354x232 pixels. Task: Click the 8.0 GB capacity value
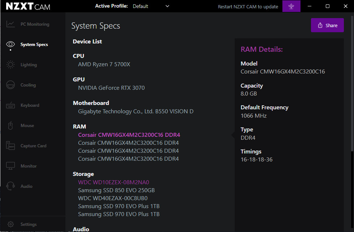point(248,94)
